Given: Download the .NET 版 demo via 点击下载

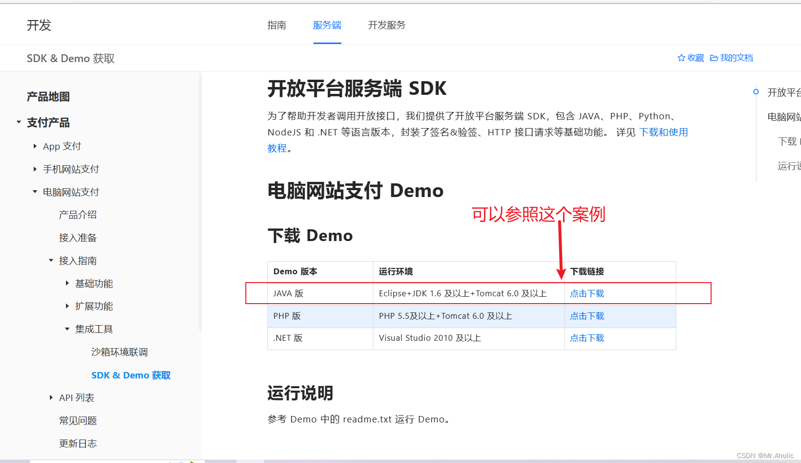Looking at the screenshot, I should point(587,338).
